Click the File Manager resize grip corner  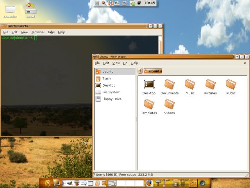click(248, 175)
